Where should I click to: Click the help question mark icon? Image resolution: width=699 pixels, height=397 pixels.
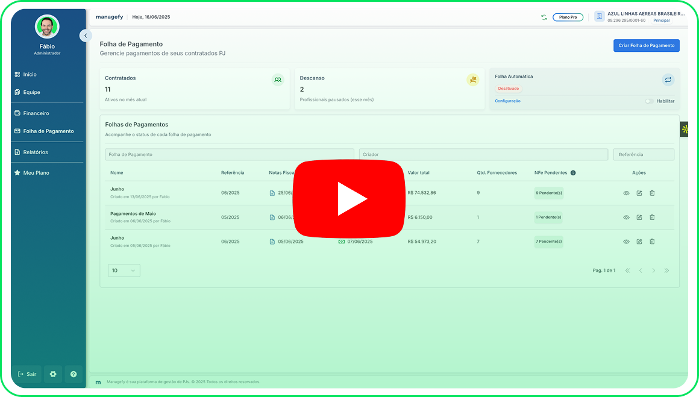(74, 374)
